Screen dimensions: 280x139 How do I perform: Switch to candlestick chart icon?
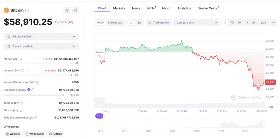point(139,23)
